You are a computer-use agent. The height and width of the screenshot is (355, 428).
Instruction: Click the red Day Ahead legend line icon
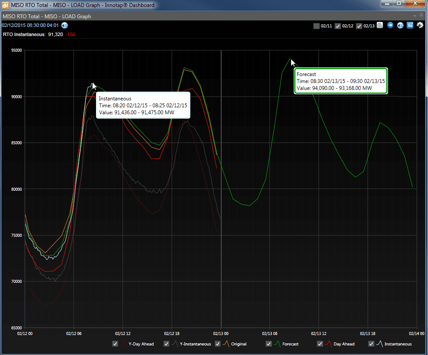(328, 344)
